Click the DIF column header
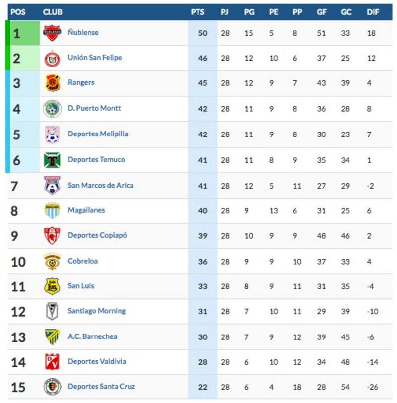The image size is (397, 403). tap(373, 12)
